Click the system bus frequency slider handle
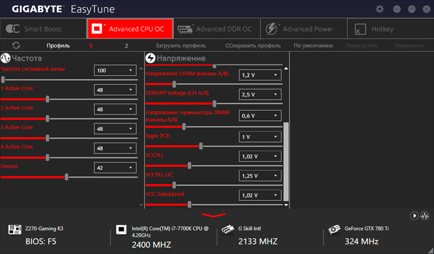434x254 pixels. 3,80
